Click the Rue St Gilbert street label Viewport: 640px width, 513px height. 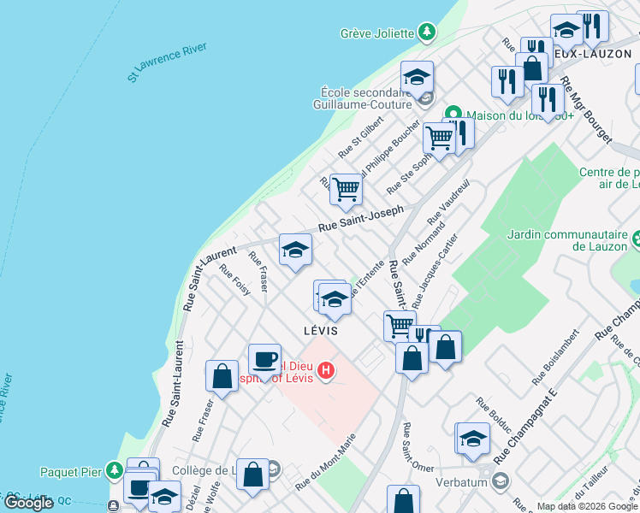(x=361, y=137)
